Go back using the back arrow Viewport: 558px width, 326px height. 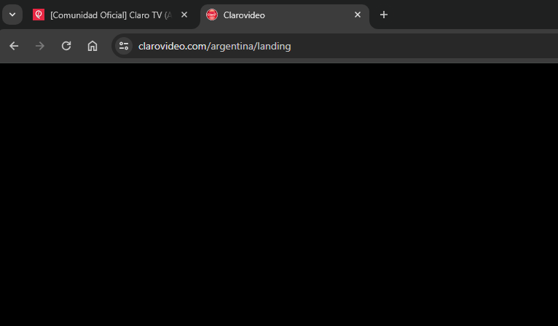(14, 46)
